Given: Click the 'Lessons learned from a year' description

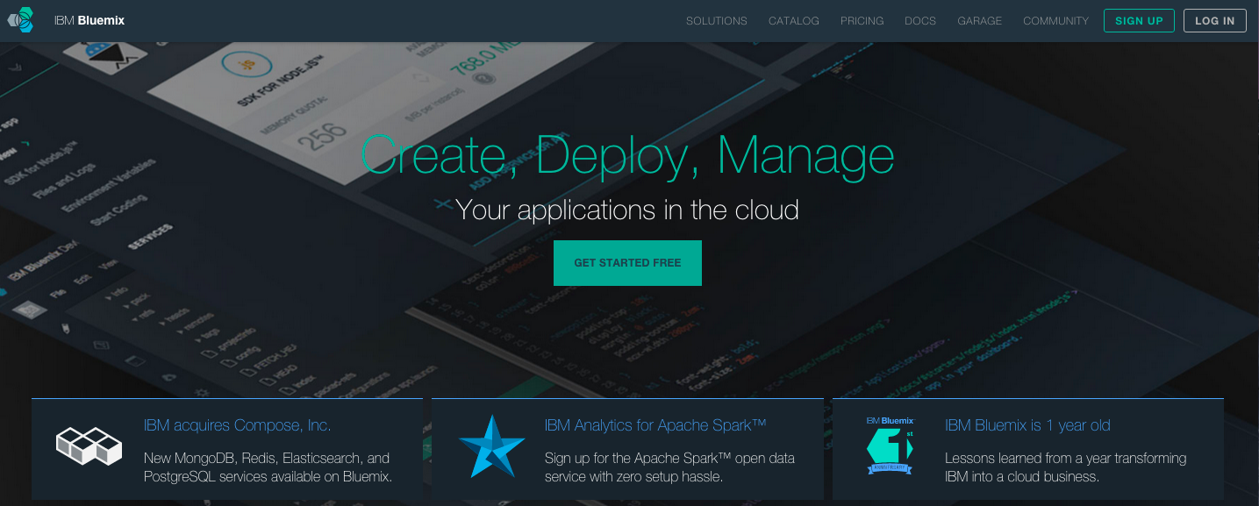Looking at the screenshot, I should [1065, 467].
